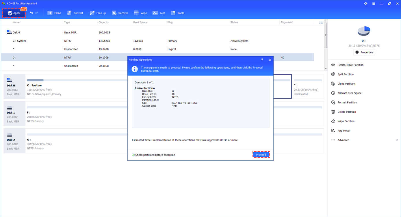
Task: Click the Proceed button
Action: pyautogui.click(x=261, y=155)
